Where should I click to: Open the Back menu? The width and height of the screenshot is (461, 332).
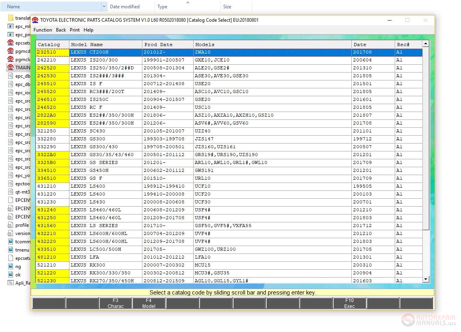tap(61, 30)
